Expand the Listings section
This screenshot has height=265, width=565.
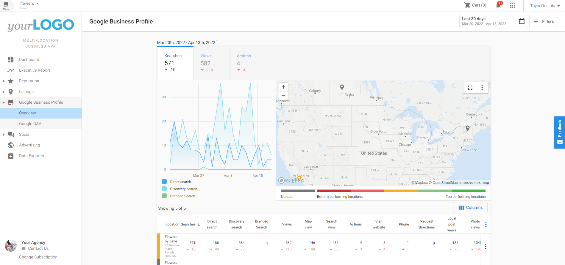(x=4, y=92)
